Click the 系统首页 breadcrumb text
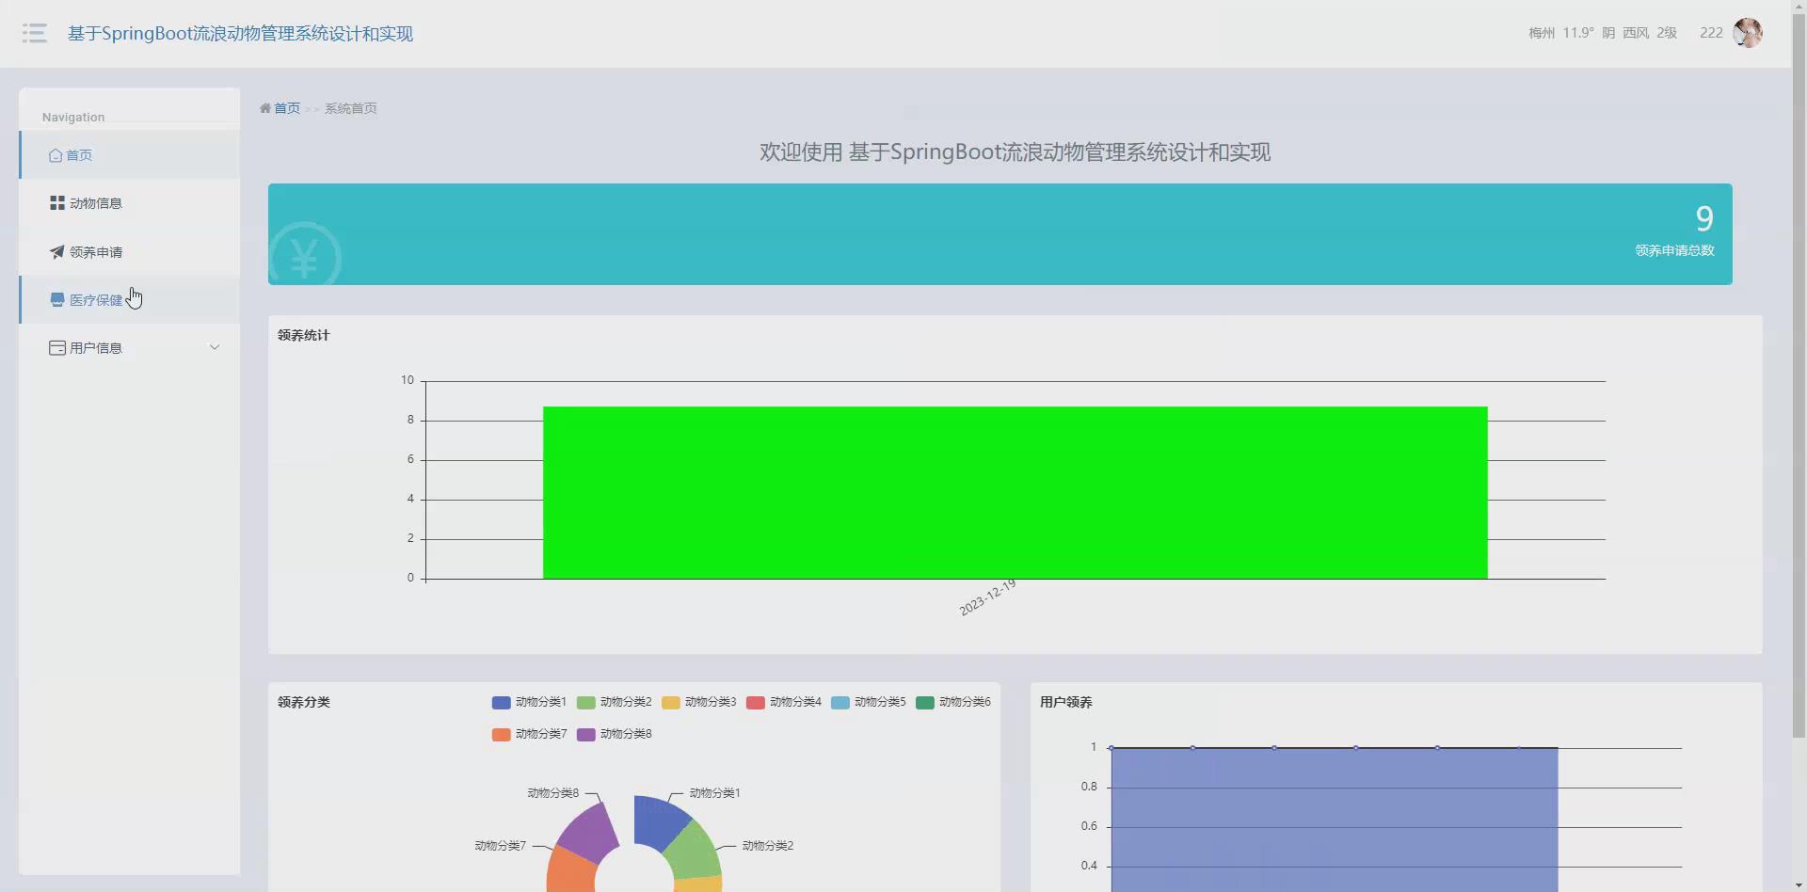This screenshot has height=892, width=1807. pos(351,108)
